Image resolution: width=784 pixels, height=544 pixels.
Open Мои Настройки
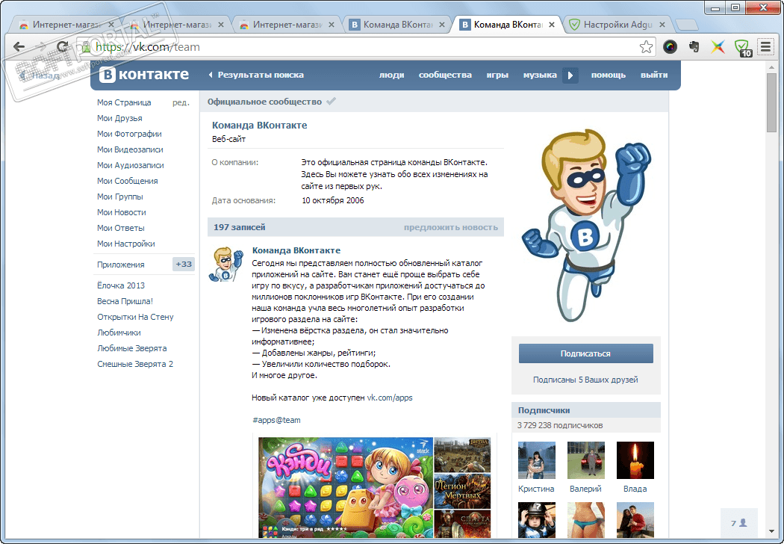pos(126,244)
